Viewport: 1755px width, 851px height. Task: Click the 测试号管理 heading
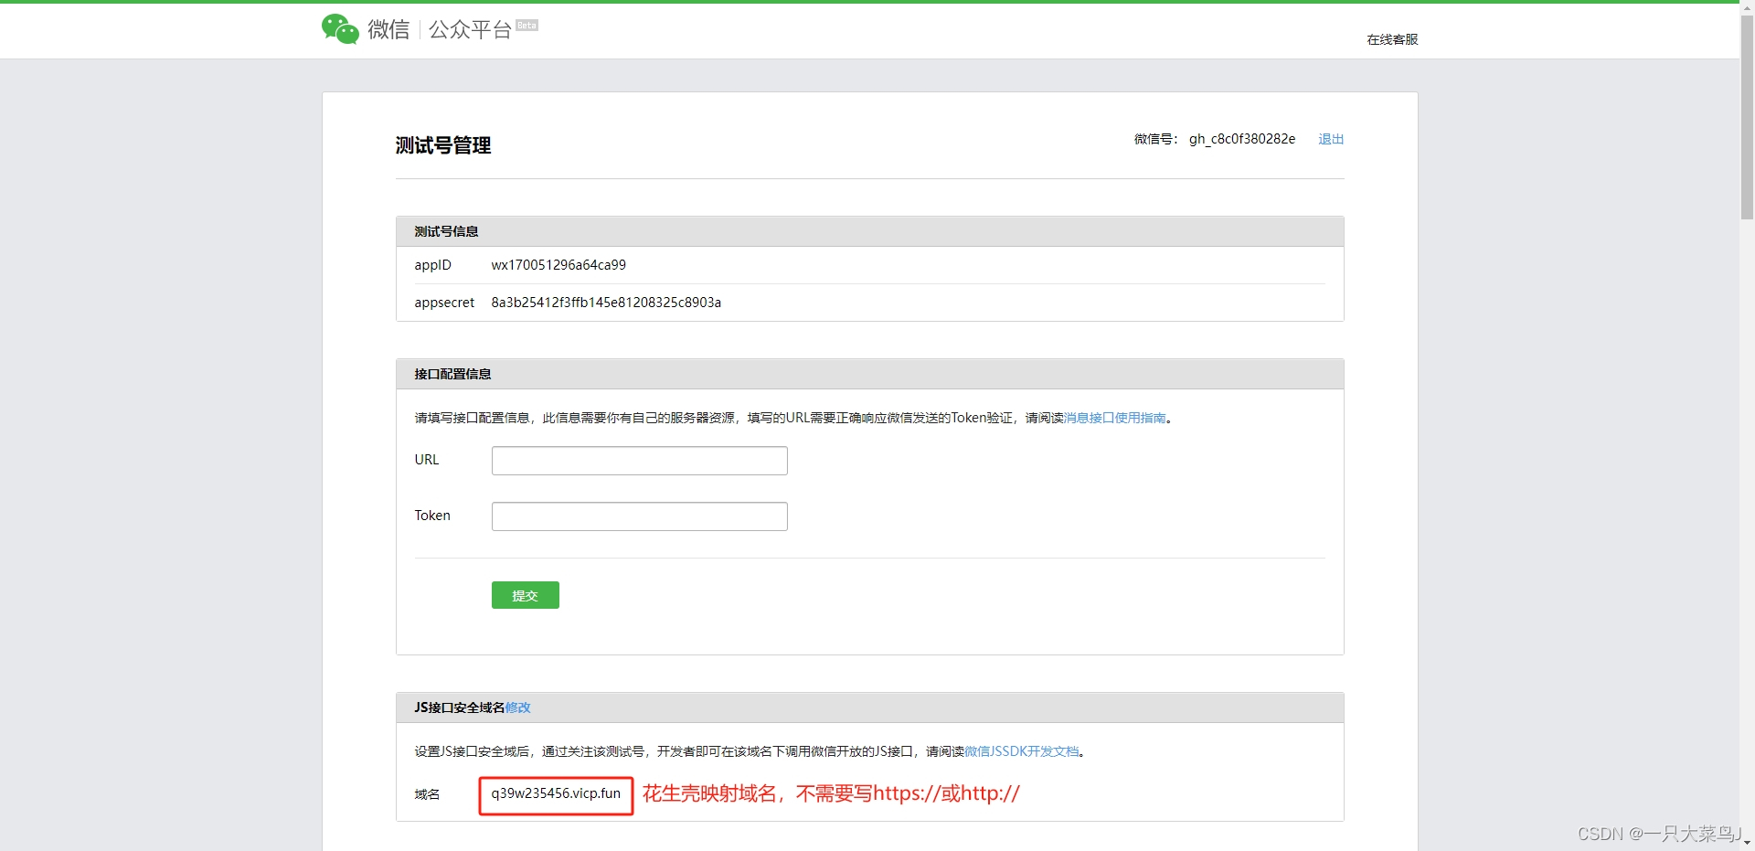tap(443, 145)
